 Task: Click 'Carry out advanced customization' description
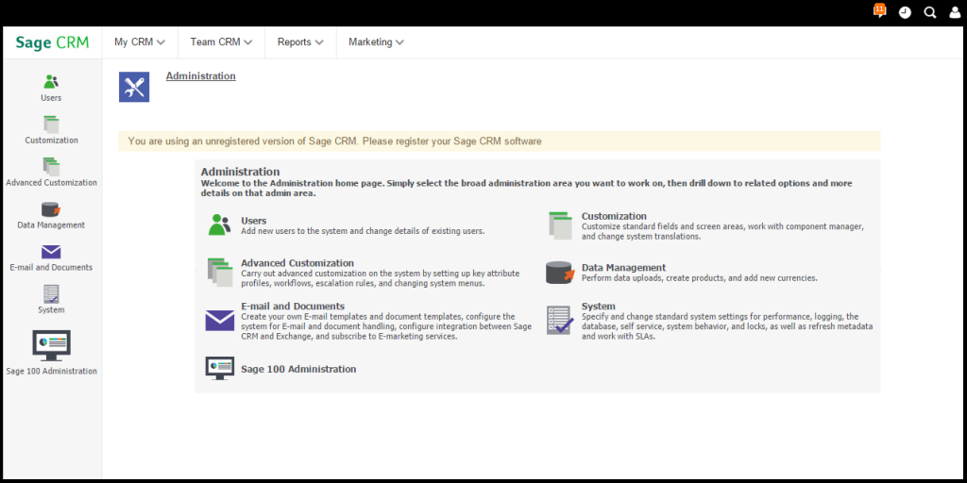coord(380,278)
